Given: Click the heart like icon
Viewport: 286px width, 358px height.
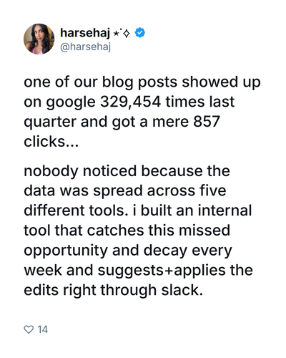Looking at the screenshot, I should click(29, 329).
